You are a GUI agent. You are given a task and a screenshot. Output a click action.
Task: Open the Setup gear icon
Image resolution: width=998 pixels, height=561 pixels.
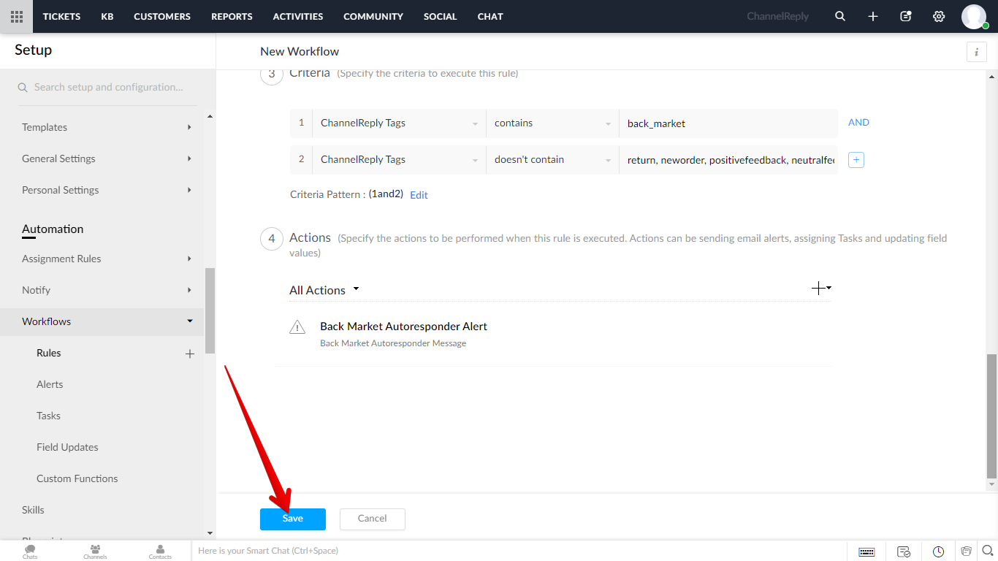coord(939,16)
